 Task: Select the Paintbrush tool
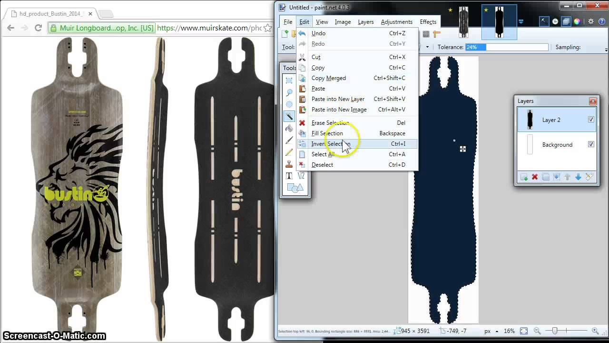click(x=289, y=140)
